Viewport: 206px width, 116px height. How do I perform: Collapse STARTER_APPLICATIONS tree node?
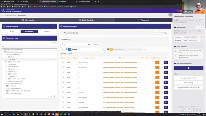point(3,52)
